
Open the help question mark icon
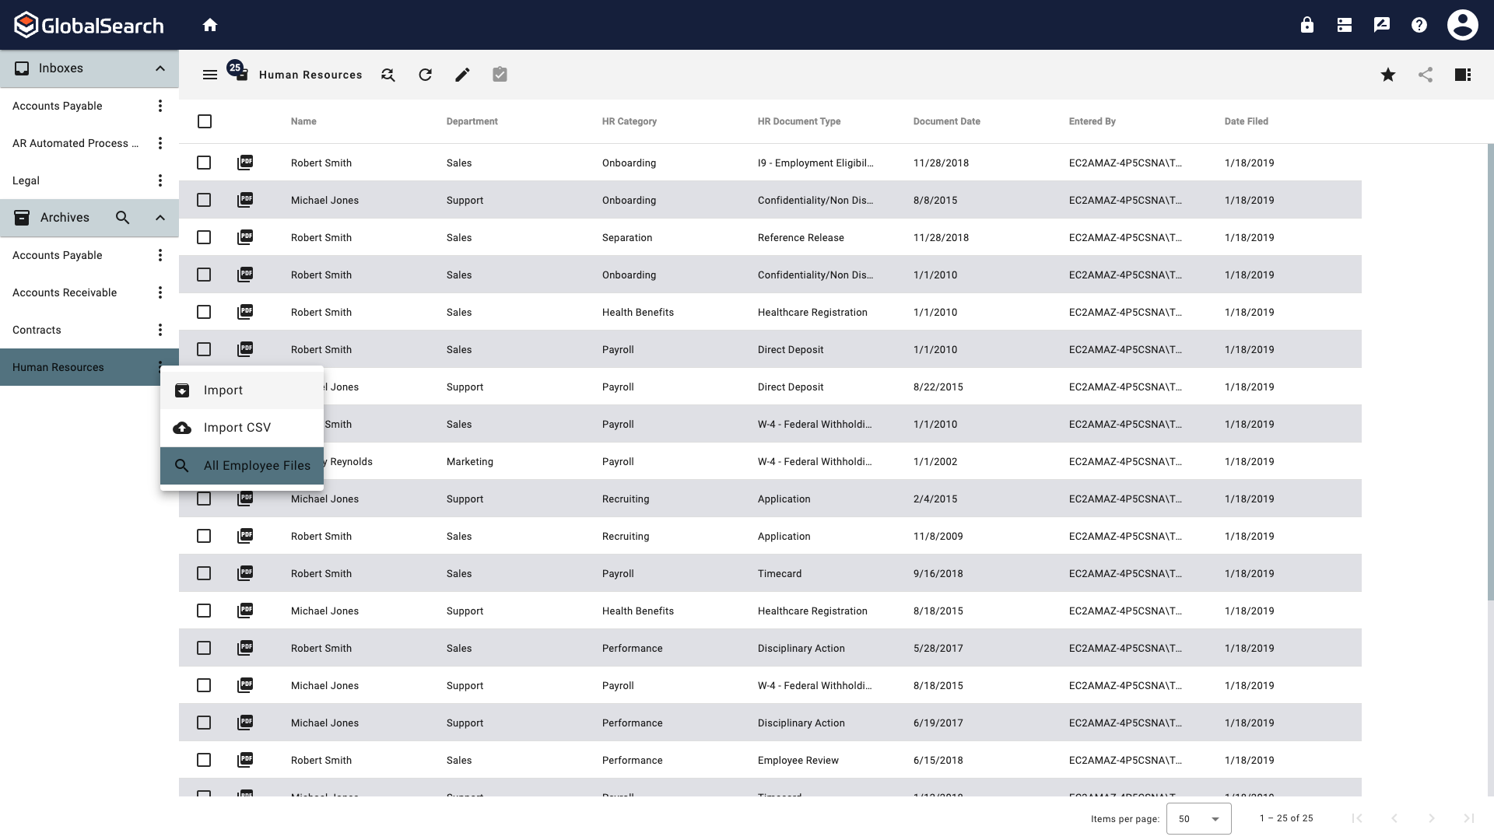1419,24
